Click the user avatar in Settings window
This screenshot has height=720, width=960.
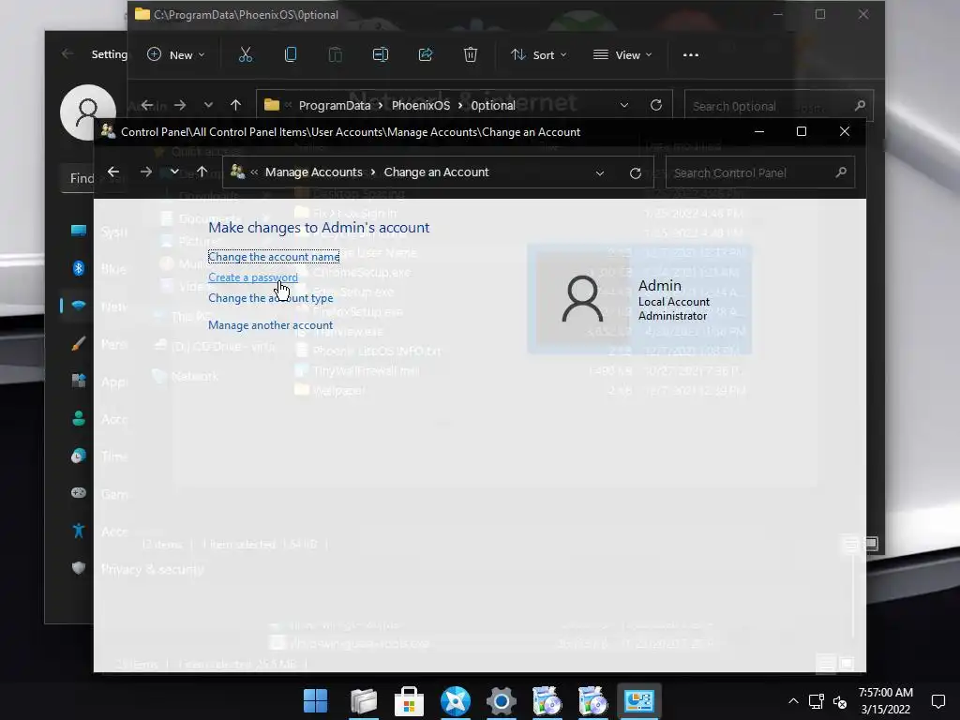click(x=87, y=112)
